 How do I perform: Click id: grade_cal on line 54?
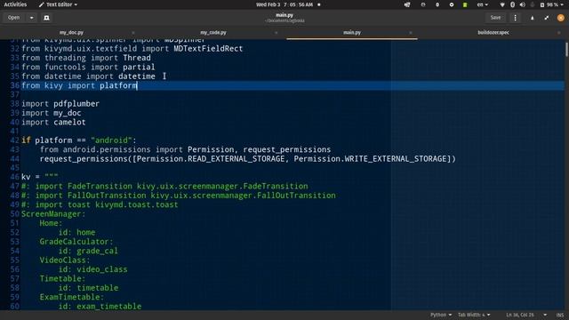(x=88, y=251)
